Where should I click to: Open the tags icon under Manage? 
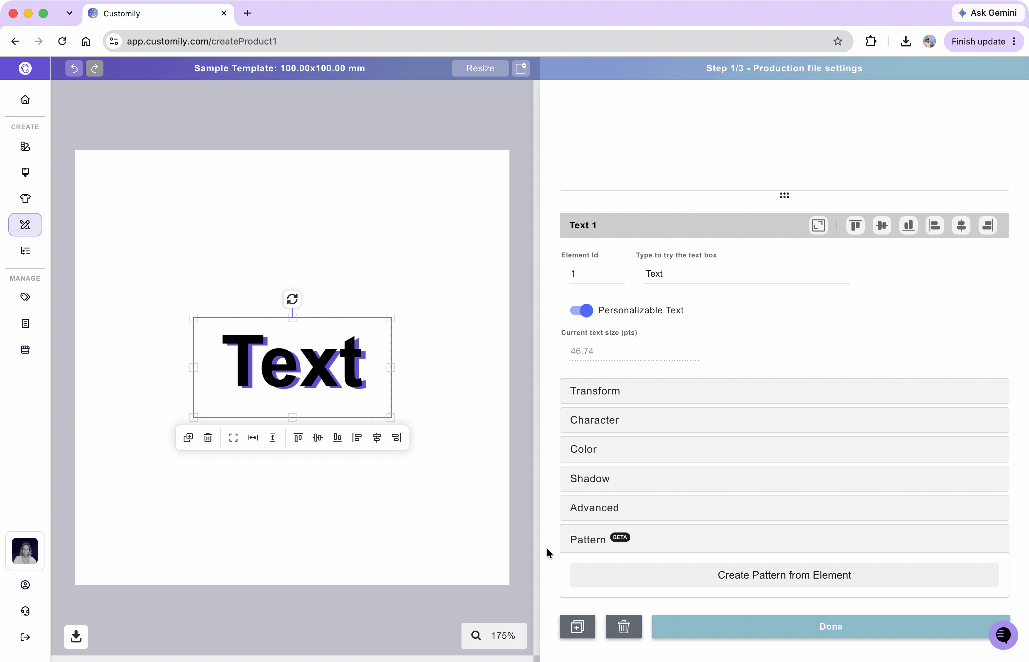tap(25, 297)
